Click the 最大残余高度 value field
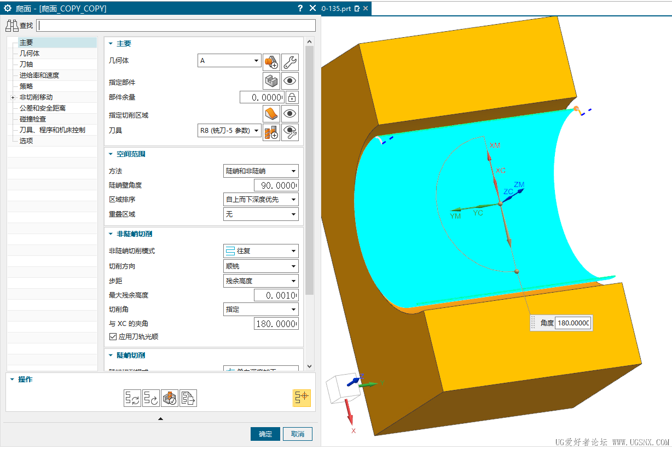The width and height of the screenshot is (672, 449). [276, 295]
